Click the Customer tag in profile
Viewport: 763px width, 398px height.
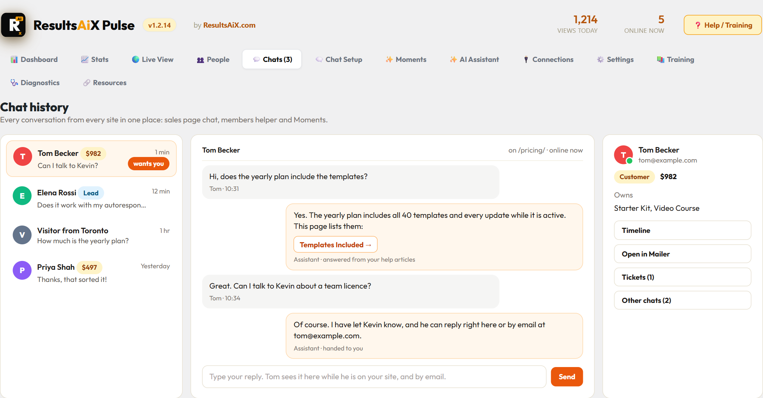pos(634,177)
